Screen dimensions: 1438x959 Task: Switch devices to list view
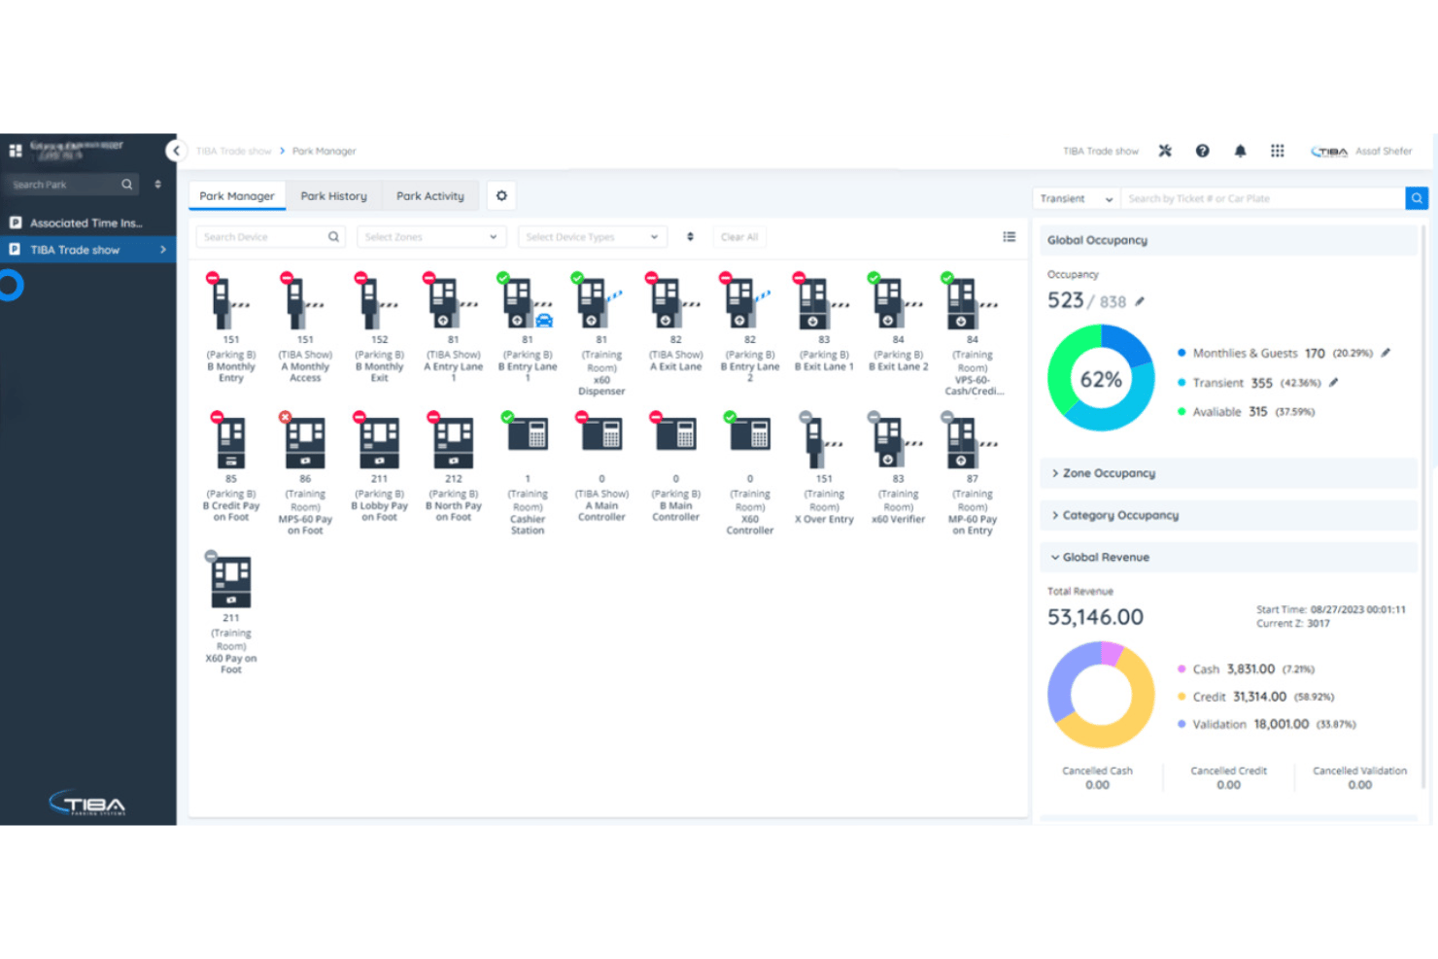tap(1010, 236)
